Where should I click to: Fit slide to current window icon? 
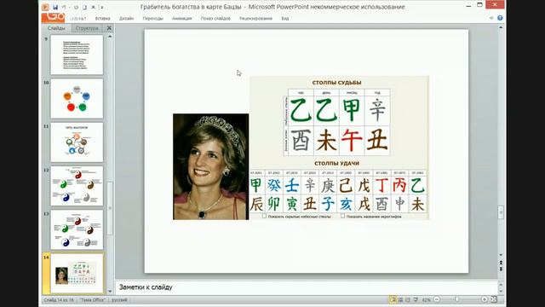click(494, 299)
